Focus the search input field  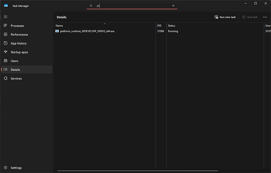pyautogui.click(x=132, y=6)
